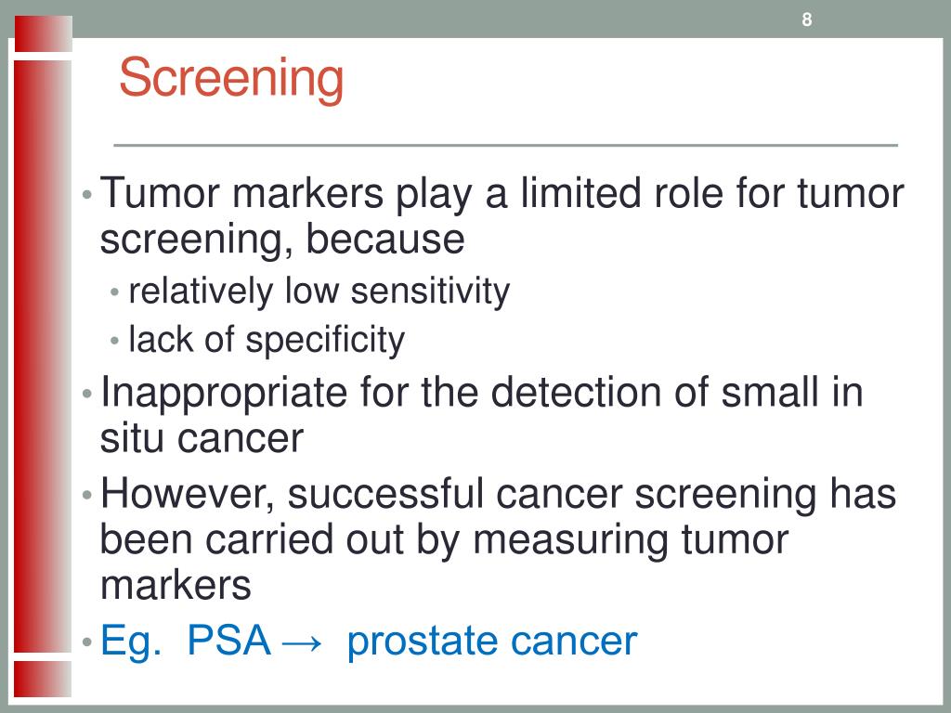Viewport: 951px width, 713px height.
Task: Click the blue 'prostate cancer' text
Action: tap(492, 641)
